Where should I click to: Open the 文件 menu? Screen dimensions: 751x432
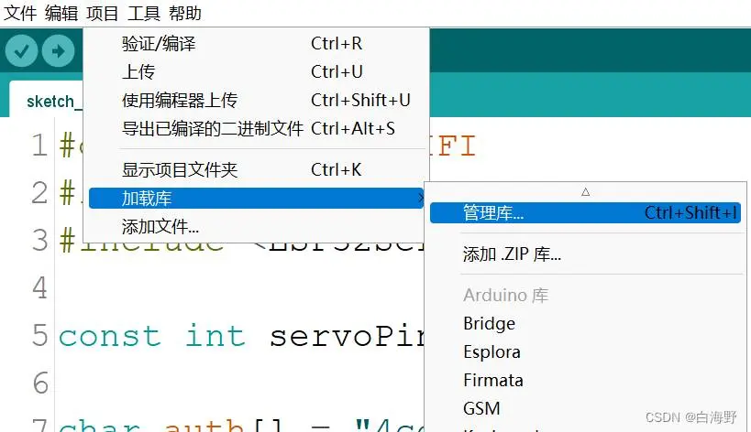20,13
